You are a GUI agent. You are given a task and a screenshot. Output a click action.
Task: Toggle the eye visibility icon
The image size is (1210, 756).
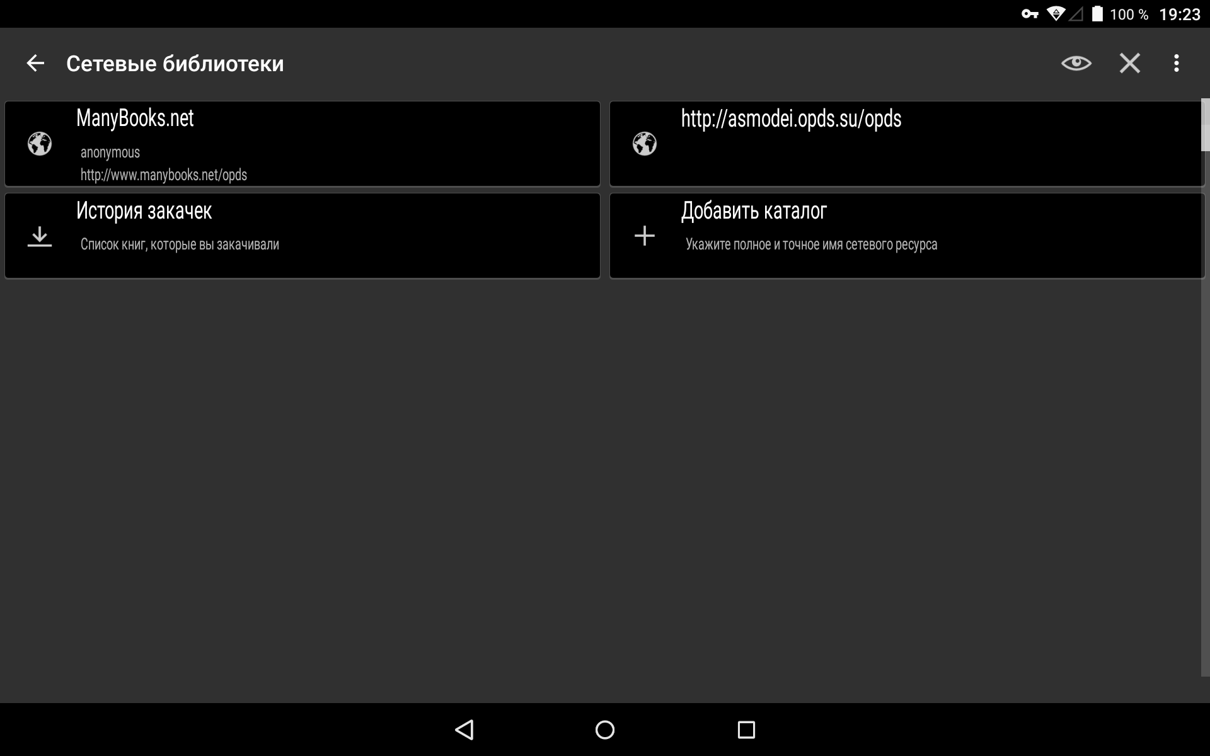(x=1076, y=63)
